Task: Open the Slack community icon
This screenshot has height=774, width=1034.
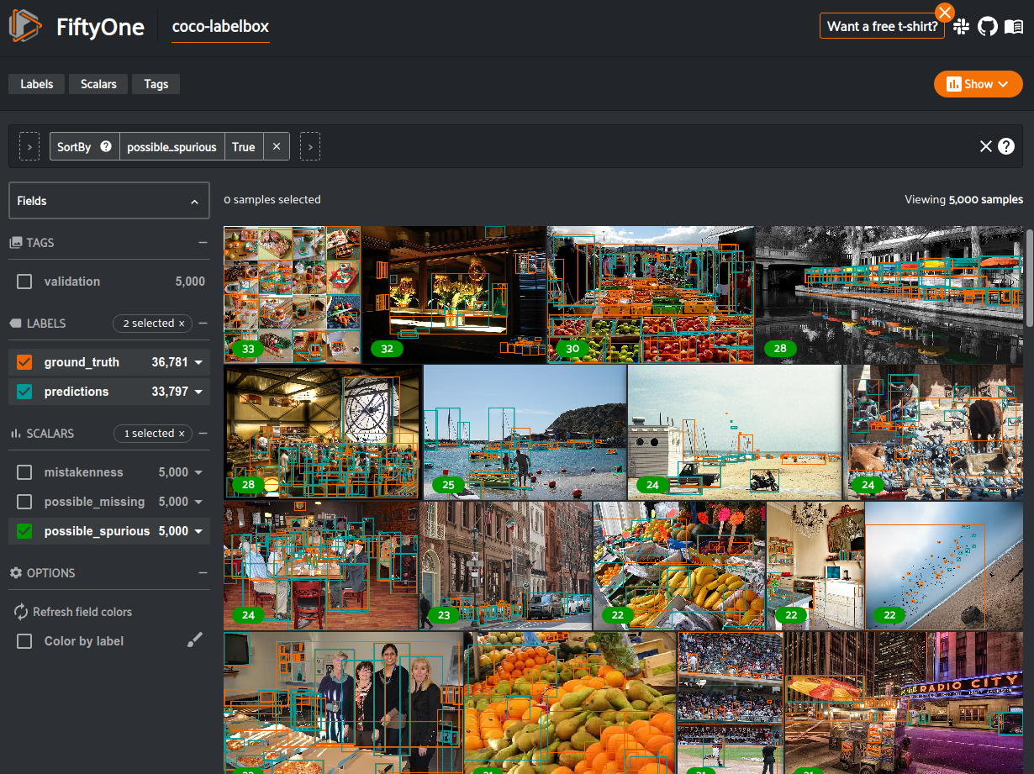Action: (x=961, y=27)
